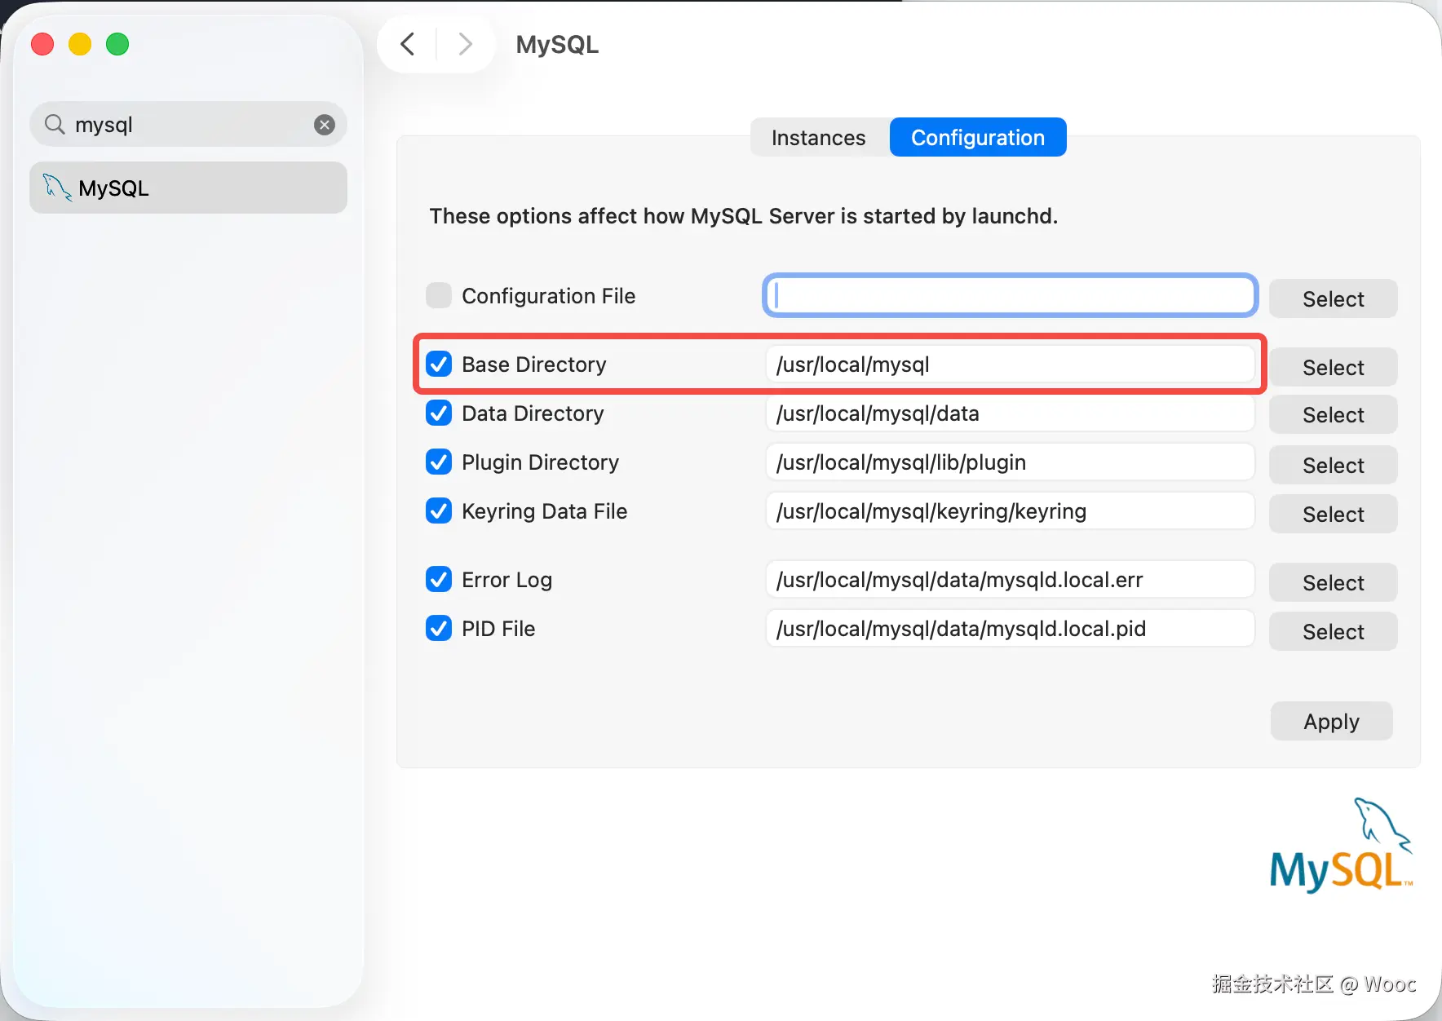Click the MySQL logo at bottom right
Screen dimensions: 1442x1021
coord(1341,845)
